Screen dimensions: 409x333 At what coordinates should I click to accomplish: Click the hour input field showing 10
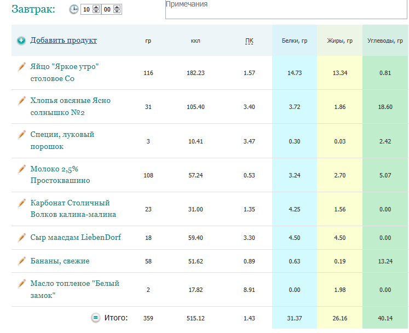pos(87,9)
